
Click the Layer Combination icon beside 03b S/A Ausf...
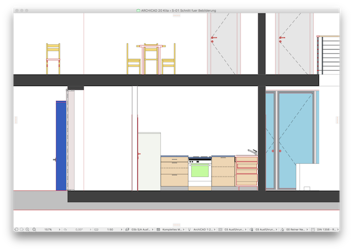coord(127,229)
